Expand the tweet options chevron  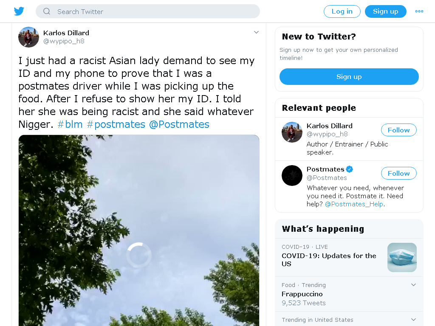(x=256, y=32)
